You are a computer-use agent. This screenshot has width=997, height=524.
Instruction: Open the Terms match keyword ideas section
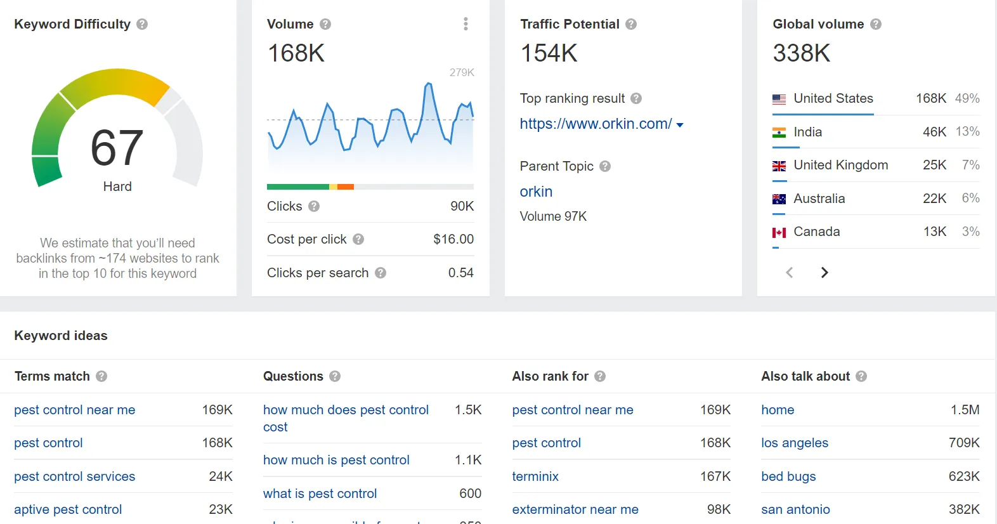click(52, 376)
